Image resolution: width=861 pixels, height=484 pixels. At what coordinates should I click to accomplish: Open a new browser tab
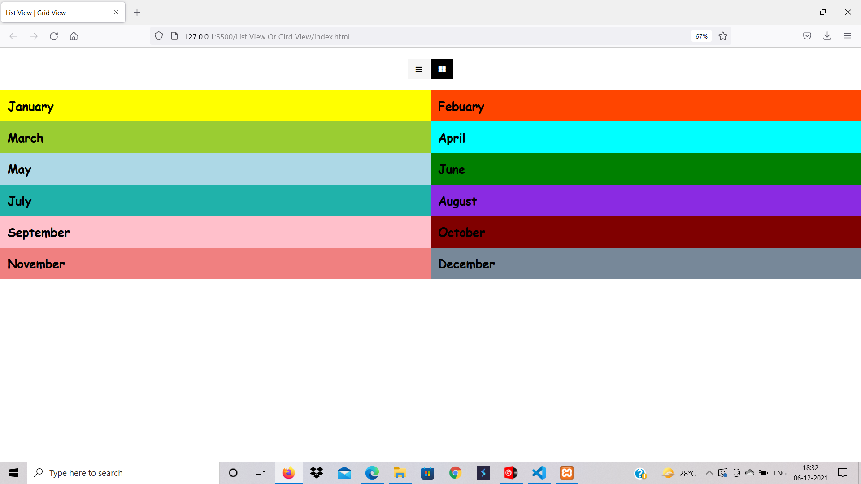click(x=137, y=12)
